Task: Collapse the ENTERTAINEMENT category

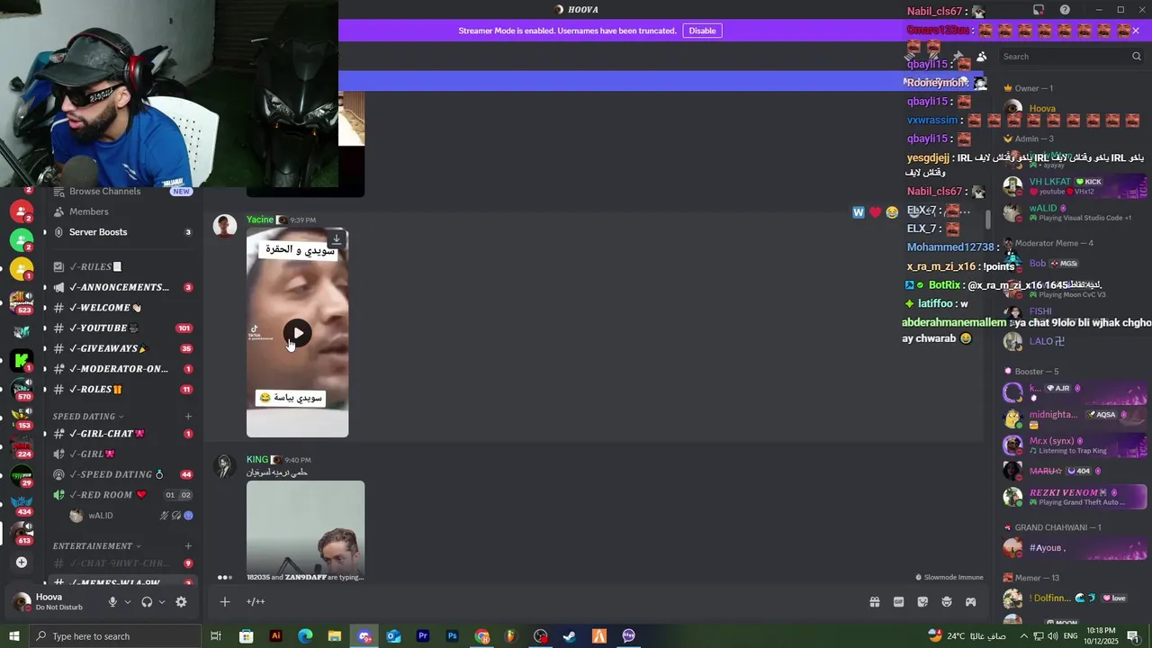Action: coord(97,546)
